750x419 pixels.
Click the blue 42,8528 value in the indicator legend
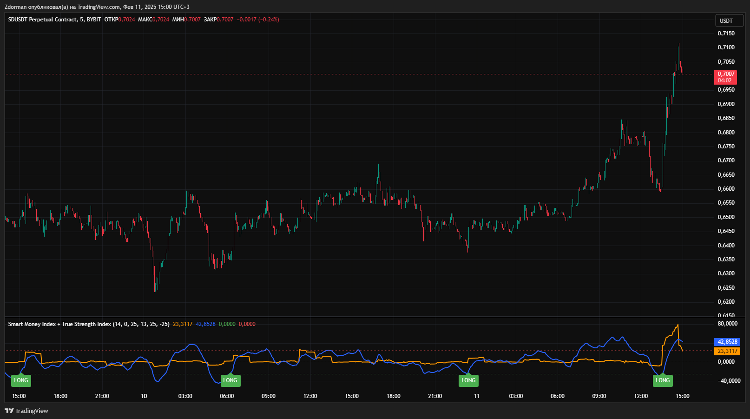pyautogui.click(x=206, y=324)
